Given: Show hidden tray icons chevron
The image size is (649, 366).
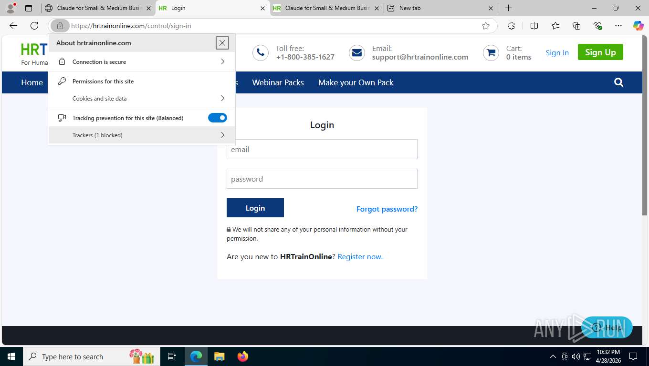Looking at the screenshot, I should click(553, 356).
